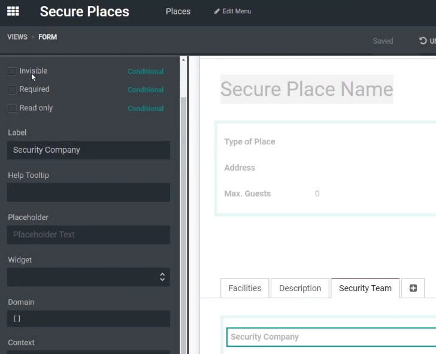Screen dimensions: 436x354
Task: Click the Undo arrow icon
Action: pos(423,41)
